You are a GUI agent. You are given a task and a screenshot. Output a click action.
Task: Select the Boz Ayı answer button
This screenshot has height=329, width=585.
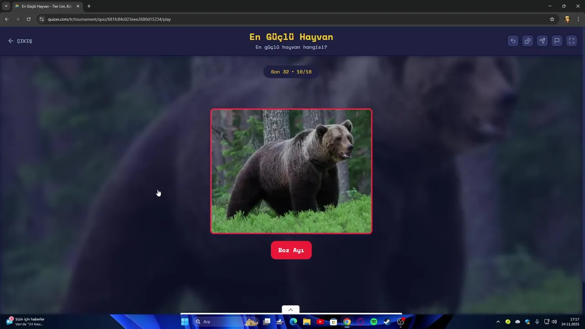(x=291, y=250)
